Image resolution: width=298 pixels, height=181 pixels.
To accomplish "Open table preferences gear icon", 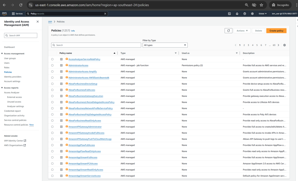I will click(284, 45).
